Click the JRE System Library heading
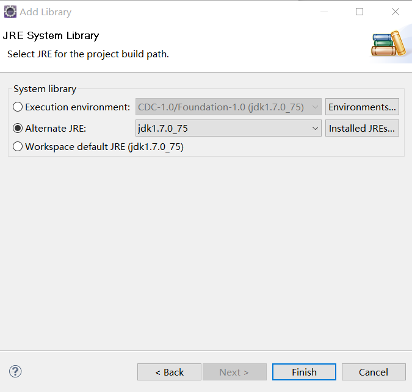412x392 pixels. (51, 35)
